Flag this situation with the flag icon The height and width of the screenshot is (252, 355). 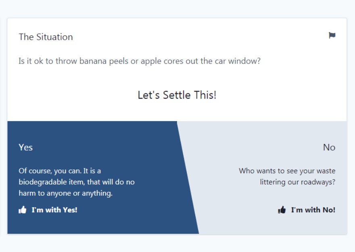coord(332,35)
